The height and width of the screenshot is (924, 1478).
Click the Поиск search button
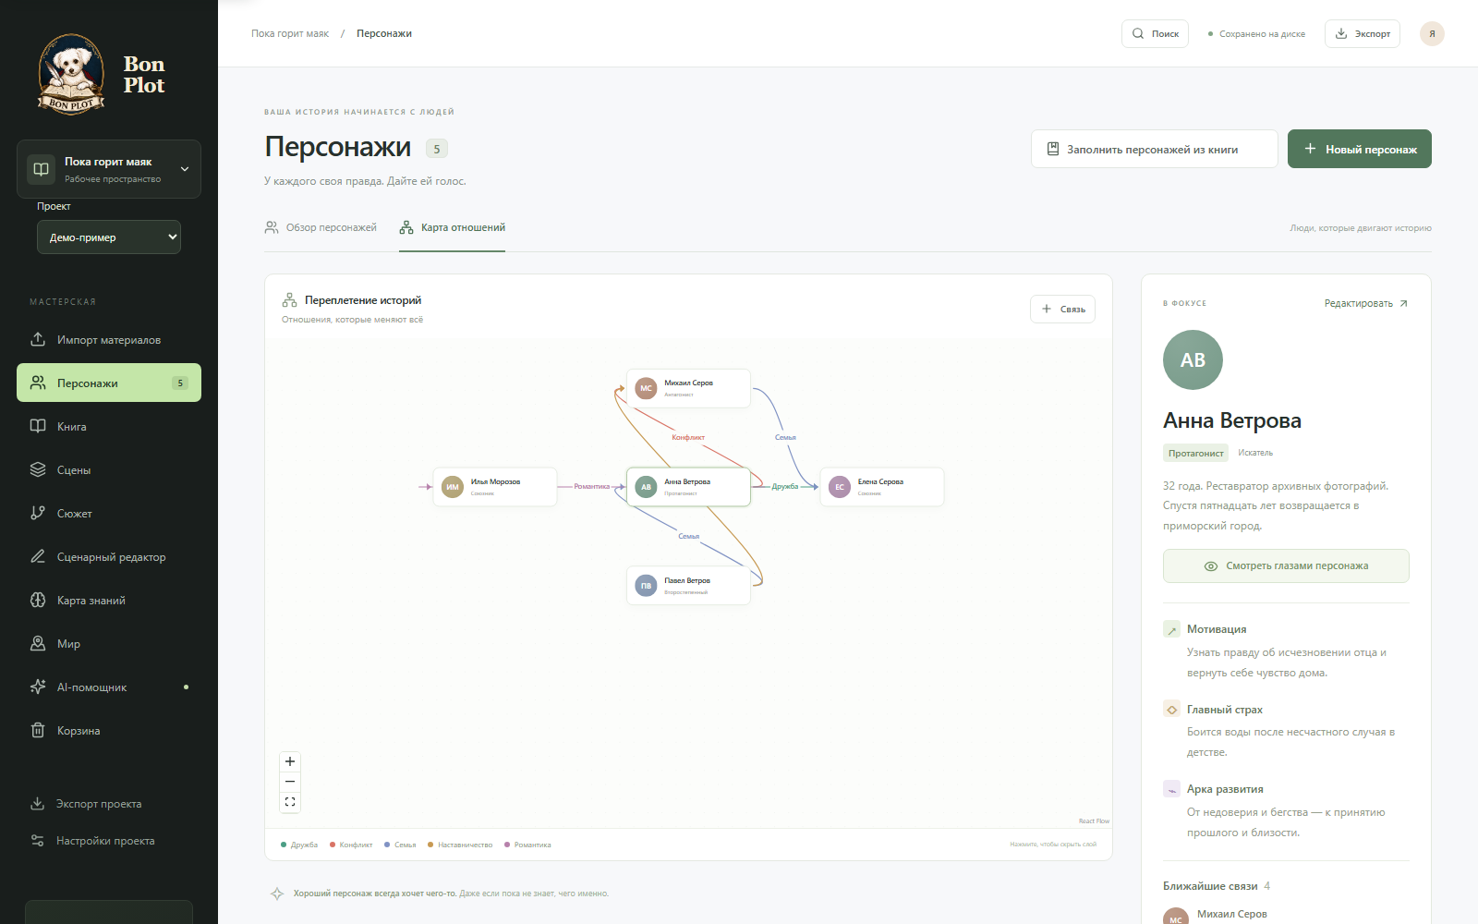point(1155,33)
